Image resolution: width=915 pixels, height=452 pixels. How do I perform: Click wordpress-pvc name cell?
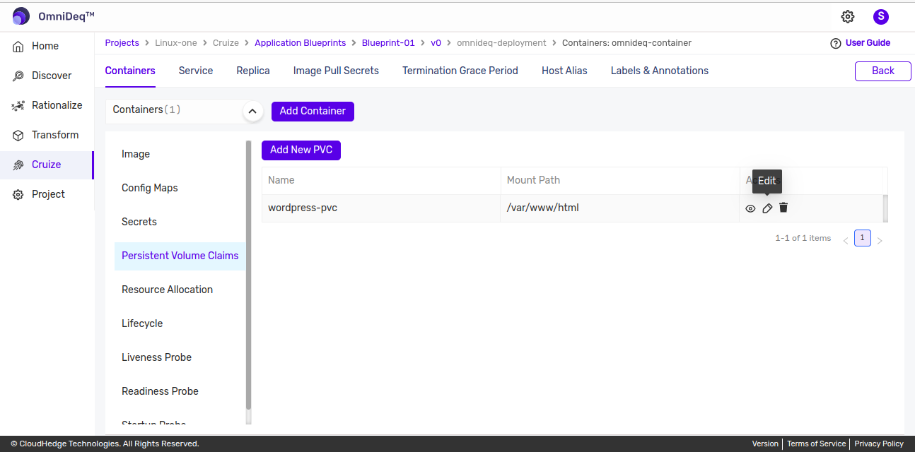pos(381,208)
